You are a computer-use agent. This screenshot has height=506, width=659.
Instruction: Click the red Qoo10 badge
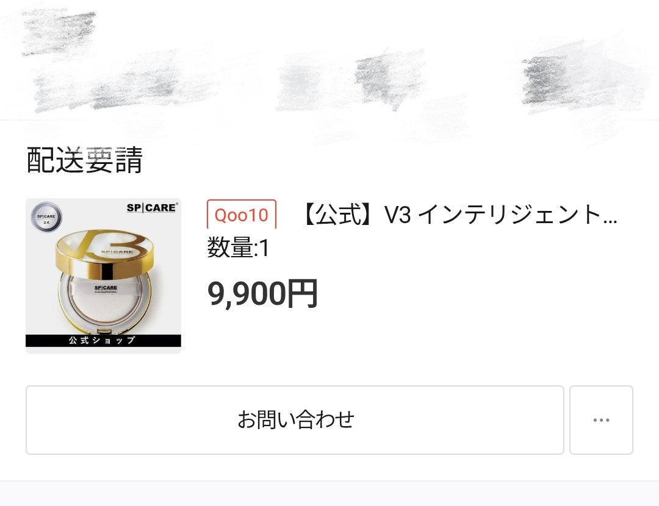click(242, 215)
